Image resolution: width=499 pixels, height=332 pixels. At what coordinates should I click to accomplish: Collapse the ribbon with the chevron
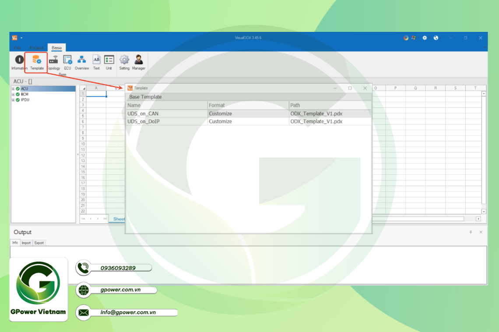point(485,48)
